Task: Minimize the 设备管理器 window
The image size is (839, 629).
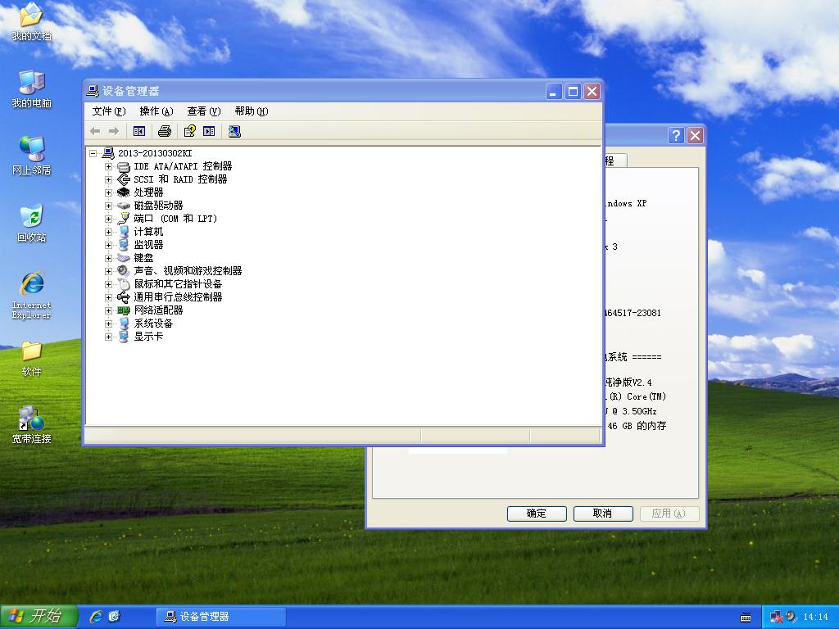Action: pos(554,92)
